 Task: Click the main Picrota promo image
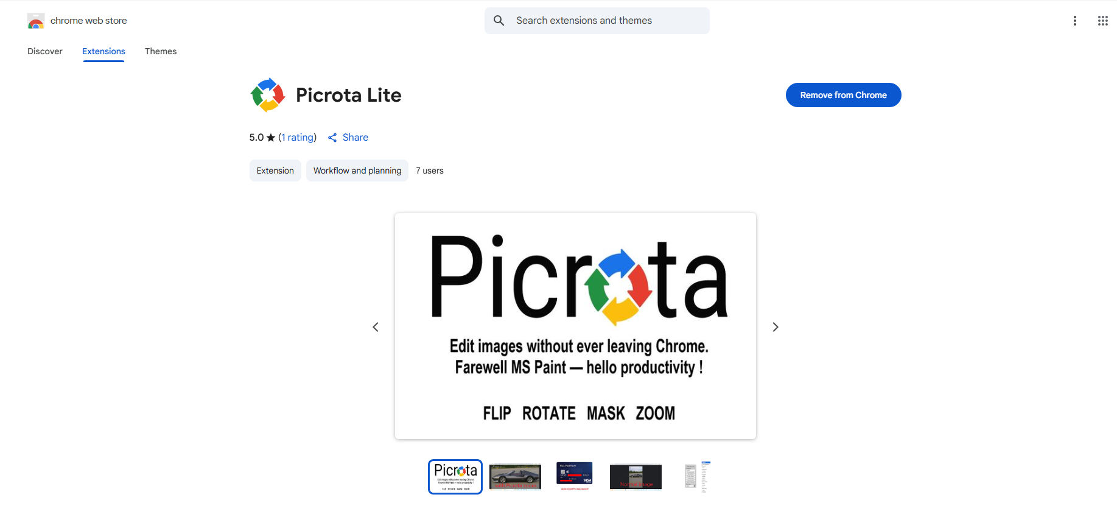pyautogui.click(x=575, y=326)
